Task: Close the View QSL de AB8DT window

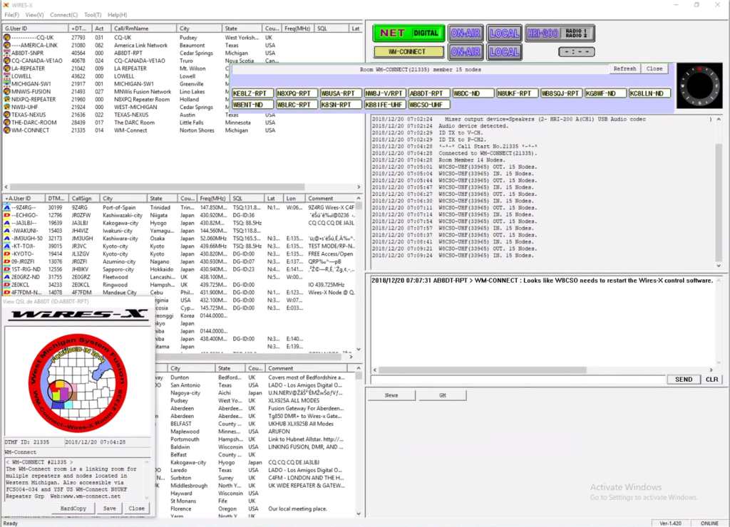Action: [x=136, y=508]
